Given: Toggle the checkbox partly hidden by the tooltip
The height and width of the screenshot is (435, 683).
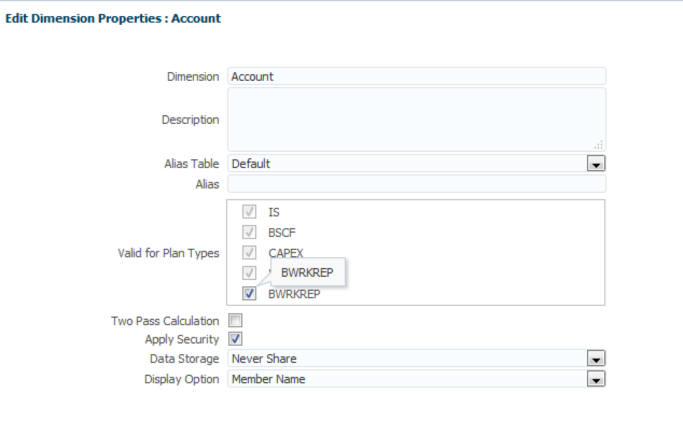Looking at the screenshot, I should point(249,273).
